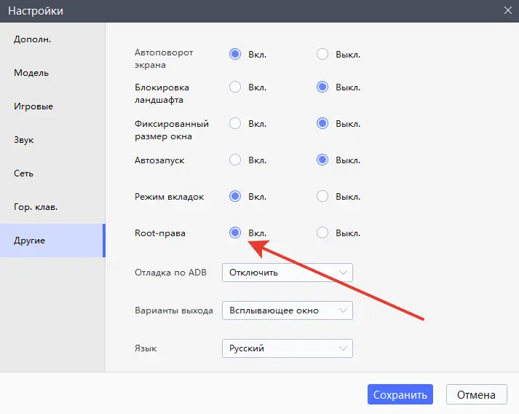The height and width of the screenshot is (414, 519).
Task: Turn off Автоповорот экрана via Выкл.
Action: [322, 54]
